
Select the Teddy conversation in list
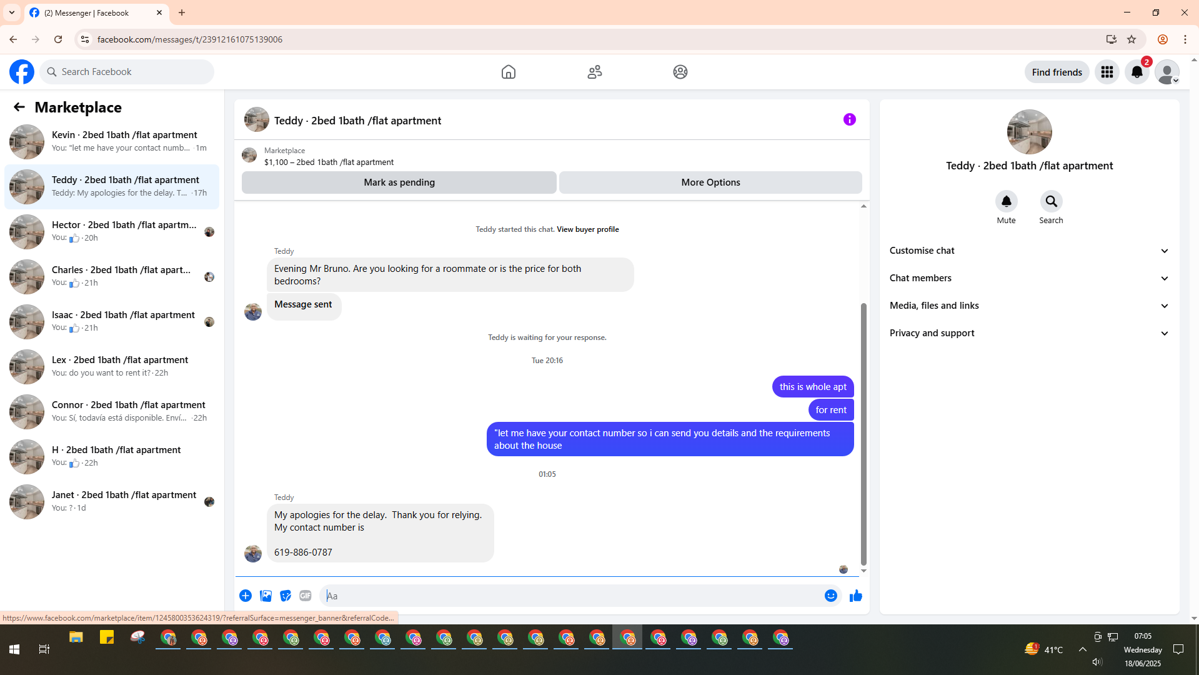coord(112,187)
